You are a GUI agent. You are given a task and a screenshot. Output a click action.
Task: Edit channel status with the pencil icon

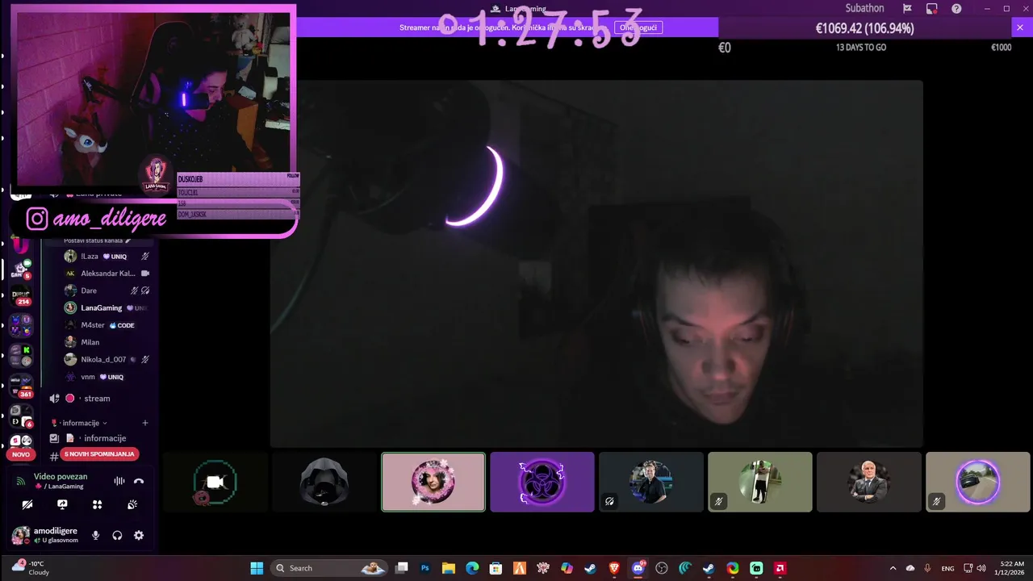click(128, 240)
